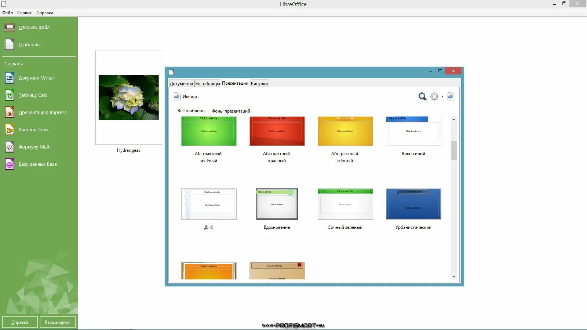Switch to the Рисунки tab

259,84
